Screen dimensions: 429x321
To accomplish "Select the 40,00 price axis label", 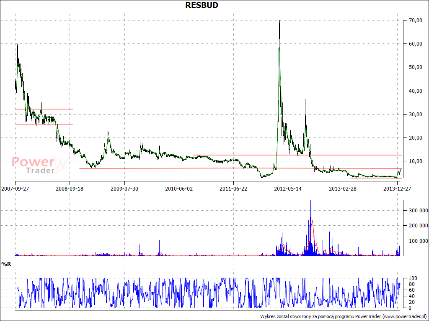I will click(x=416, y=91).
